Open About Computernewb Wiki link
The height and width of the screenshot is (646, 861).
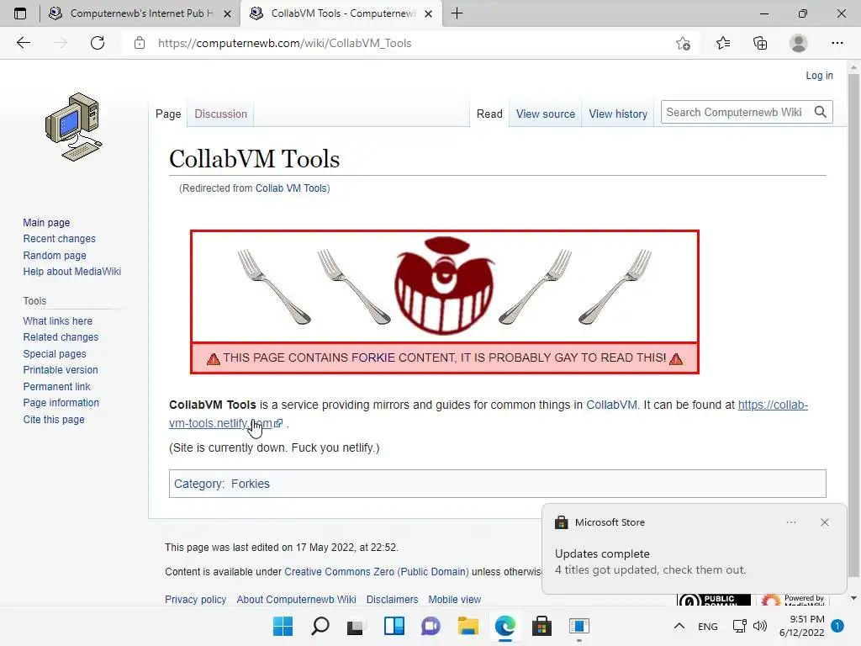click(x=296, y=599)
